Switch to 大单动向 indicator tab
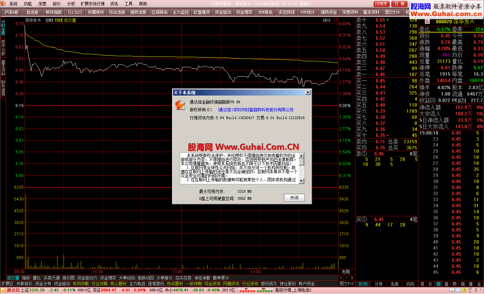This screenshot has height=294, width=484. (127, 278)
